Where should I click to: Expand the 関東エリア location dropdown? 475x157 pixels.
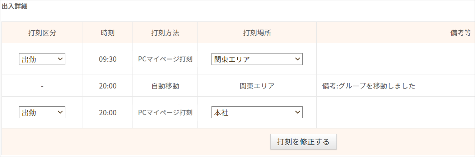257,59
